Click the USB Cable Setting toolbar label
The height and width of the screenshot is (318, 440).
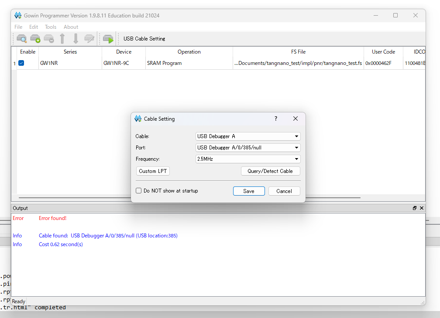pyautogui.click(x=144, y=39)
